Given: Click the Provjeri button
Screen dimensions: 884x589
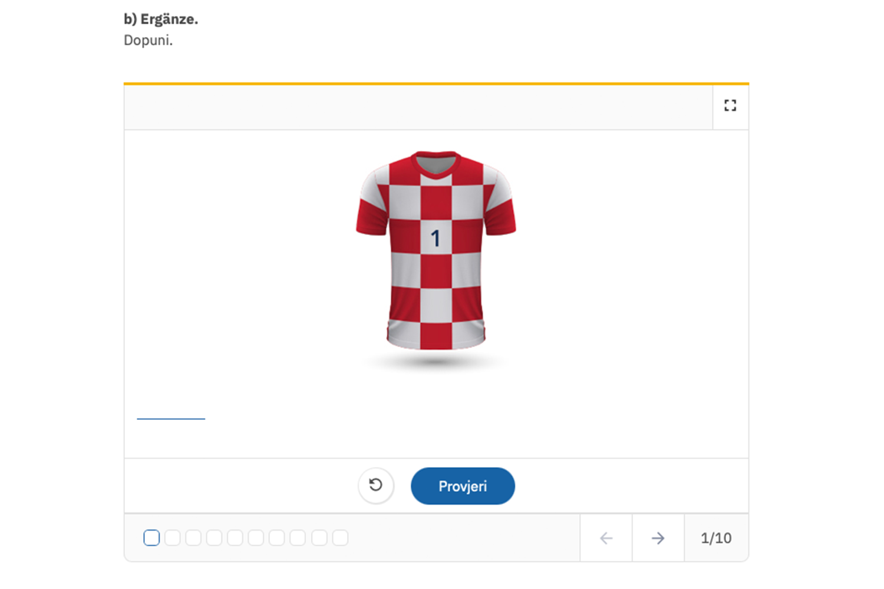Looking at the screenshot, I should pyautogui.click(x=463, y=486).
